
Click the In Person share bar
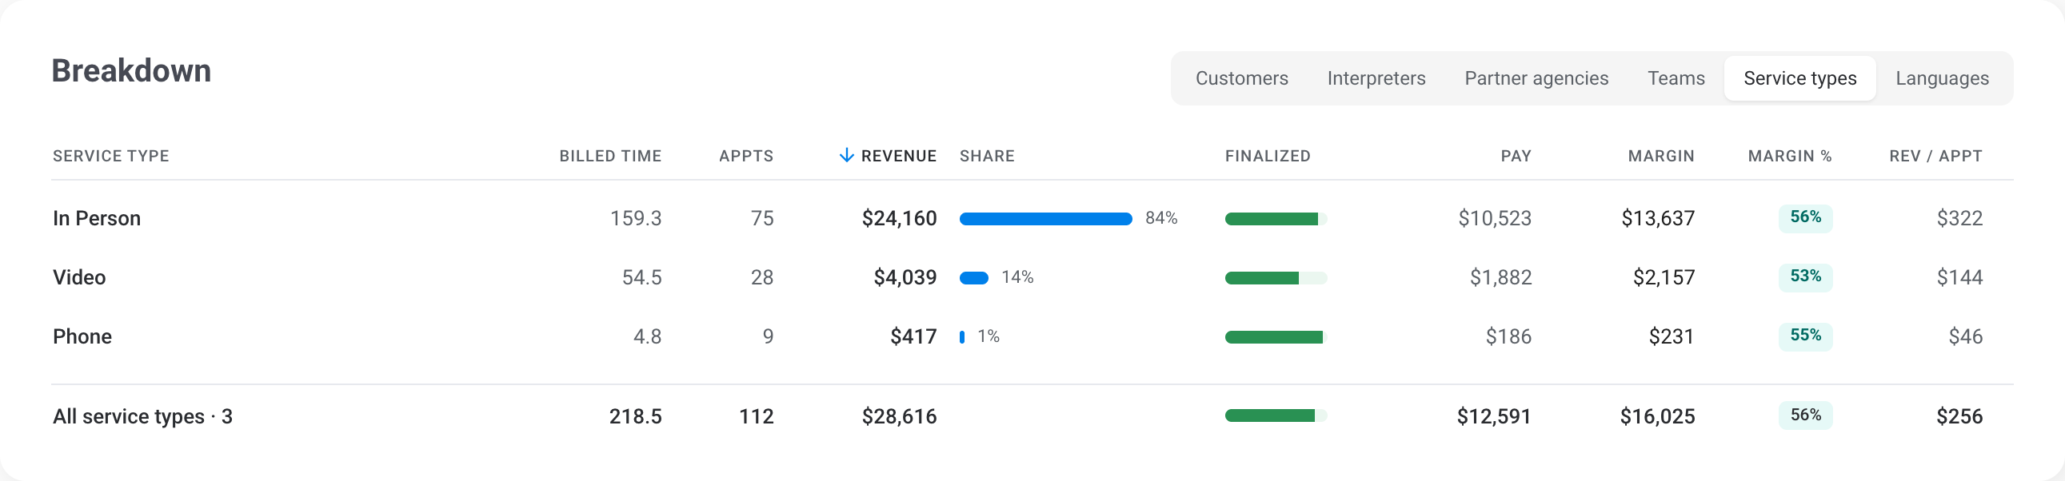(1045, 218)
